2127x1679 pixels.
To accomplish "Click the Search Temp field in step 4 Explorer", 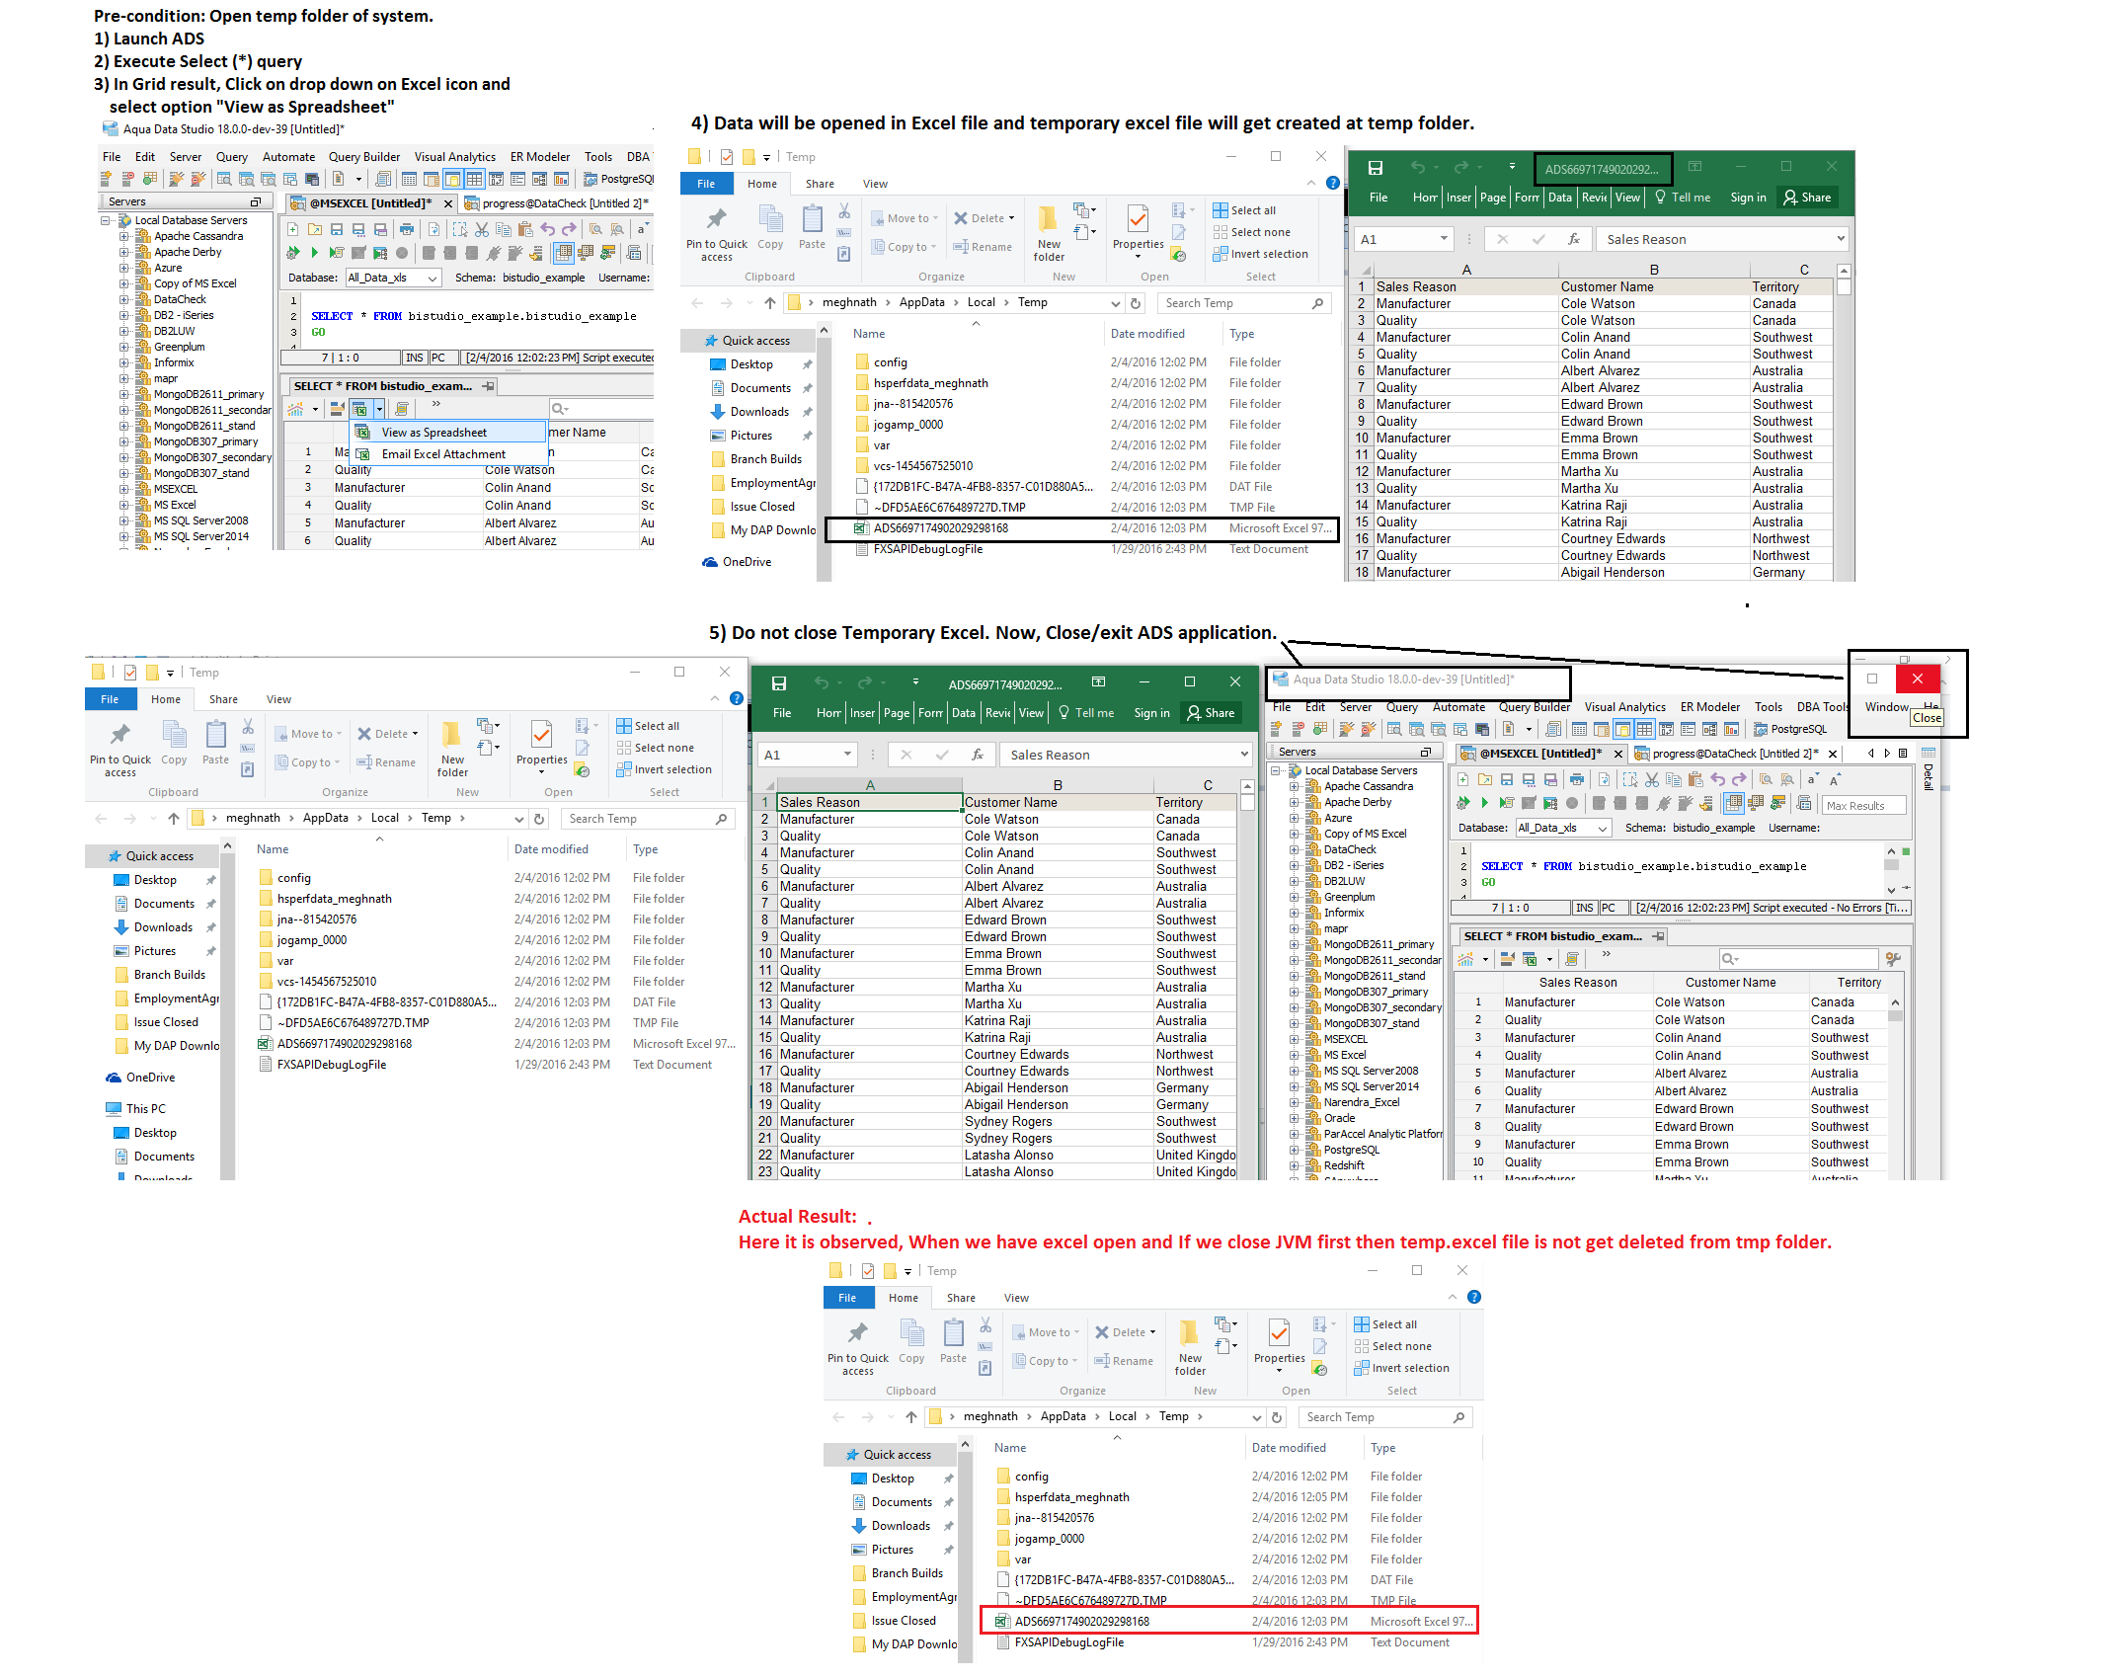I will point(1243,303).
